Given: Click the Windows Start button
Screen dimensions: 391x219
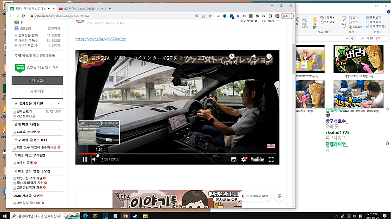Looking at the screenshot, I should (5, 215).
